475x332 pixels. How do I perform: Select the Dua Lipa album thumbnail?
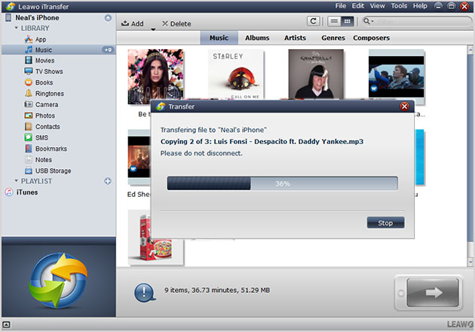pyautogui.click(x=155, y=76)
